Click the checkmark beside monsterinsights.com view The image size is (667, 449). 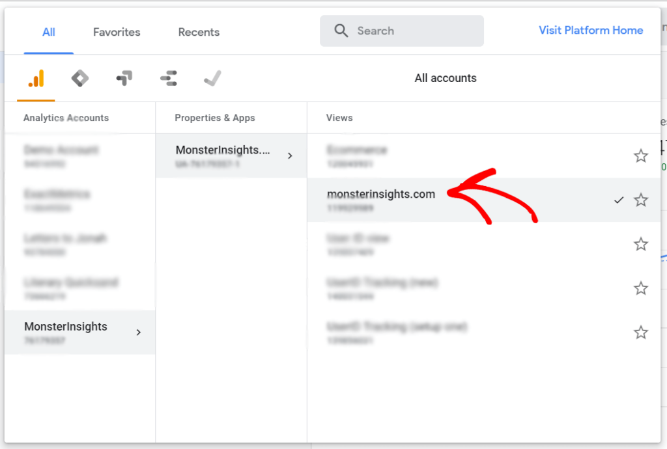(x=618, y=200)
